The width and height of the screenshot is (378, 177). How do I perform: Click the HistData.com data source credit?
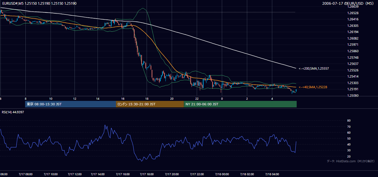point(351,161)
